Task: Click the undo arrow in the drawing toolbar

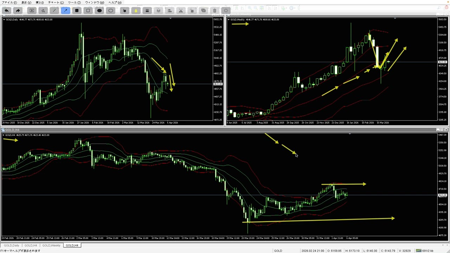Action: 7,11
